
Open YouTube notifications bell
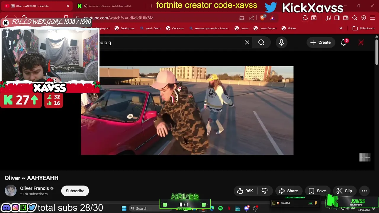(344, 43)
